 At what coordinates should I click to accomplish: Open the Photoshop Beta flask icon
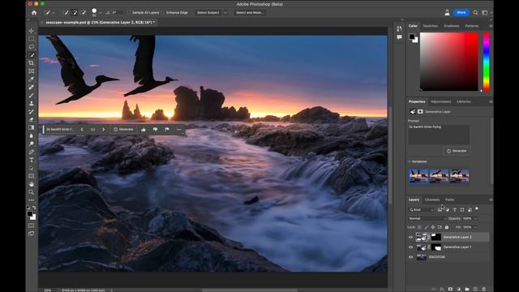point(447,13)
